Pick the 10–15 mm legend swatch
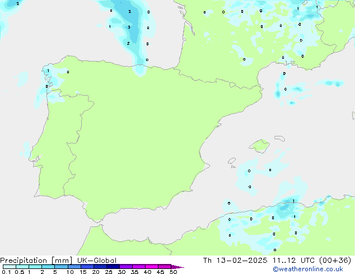The width and height of the screenshot is (355, 274). pos(74,267)
